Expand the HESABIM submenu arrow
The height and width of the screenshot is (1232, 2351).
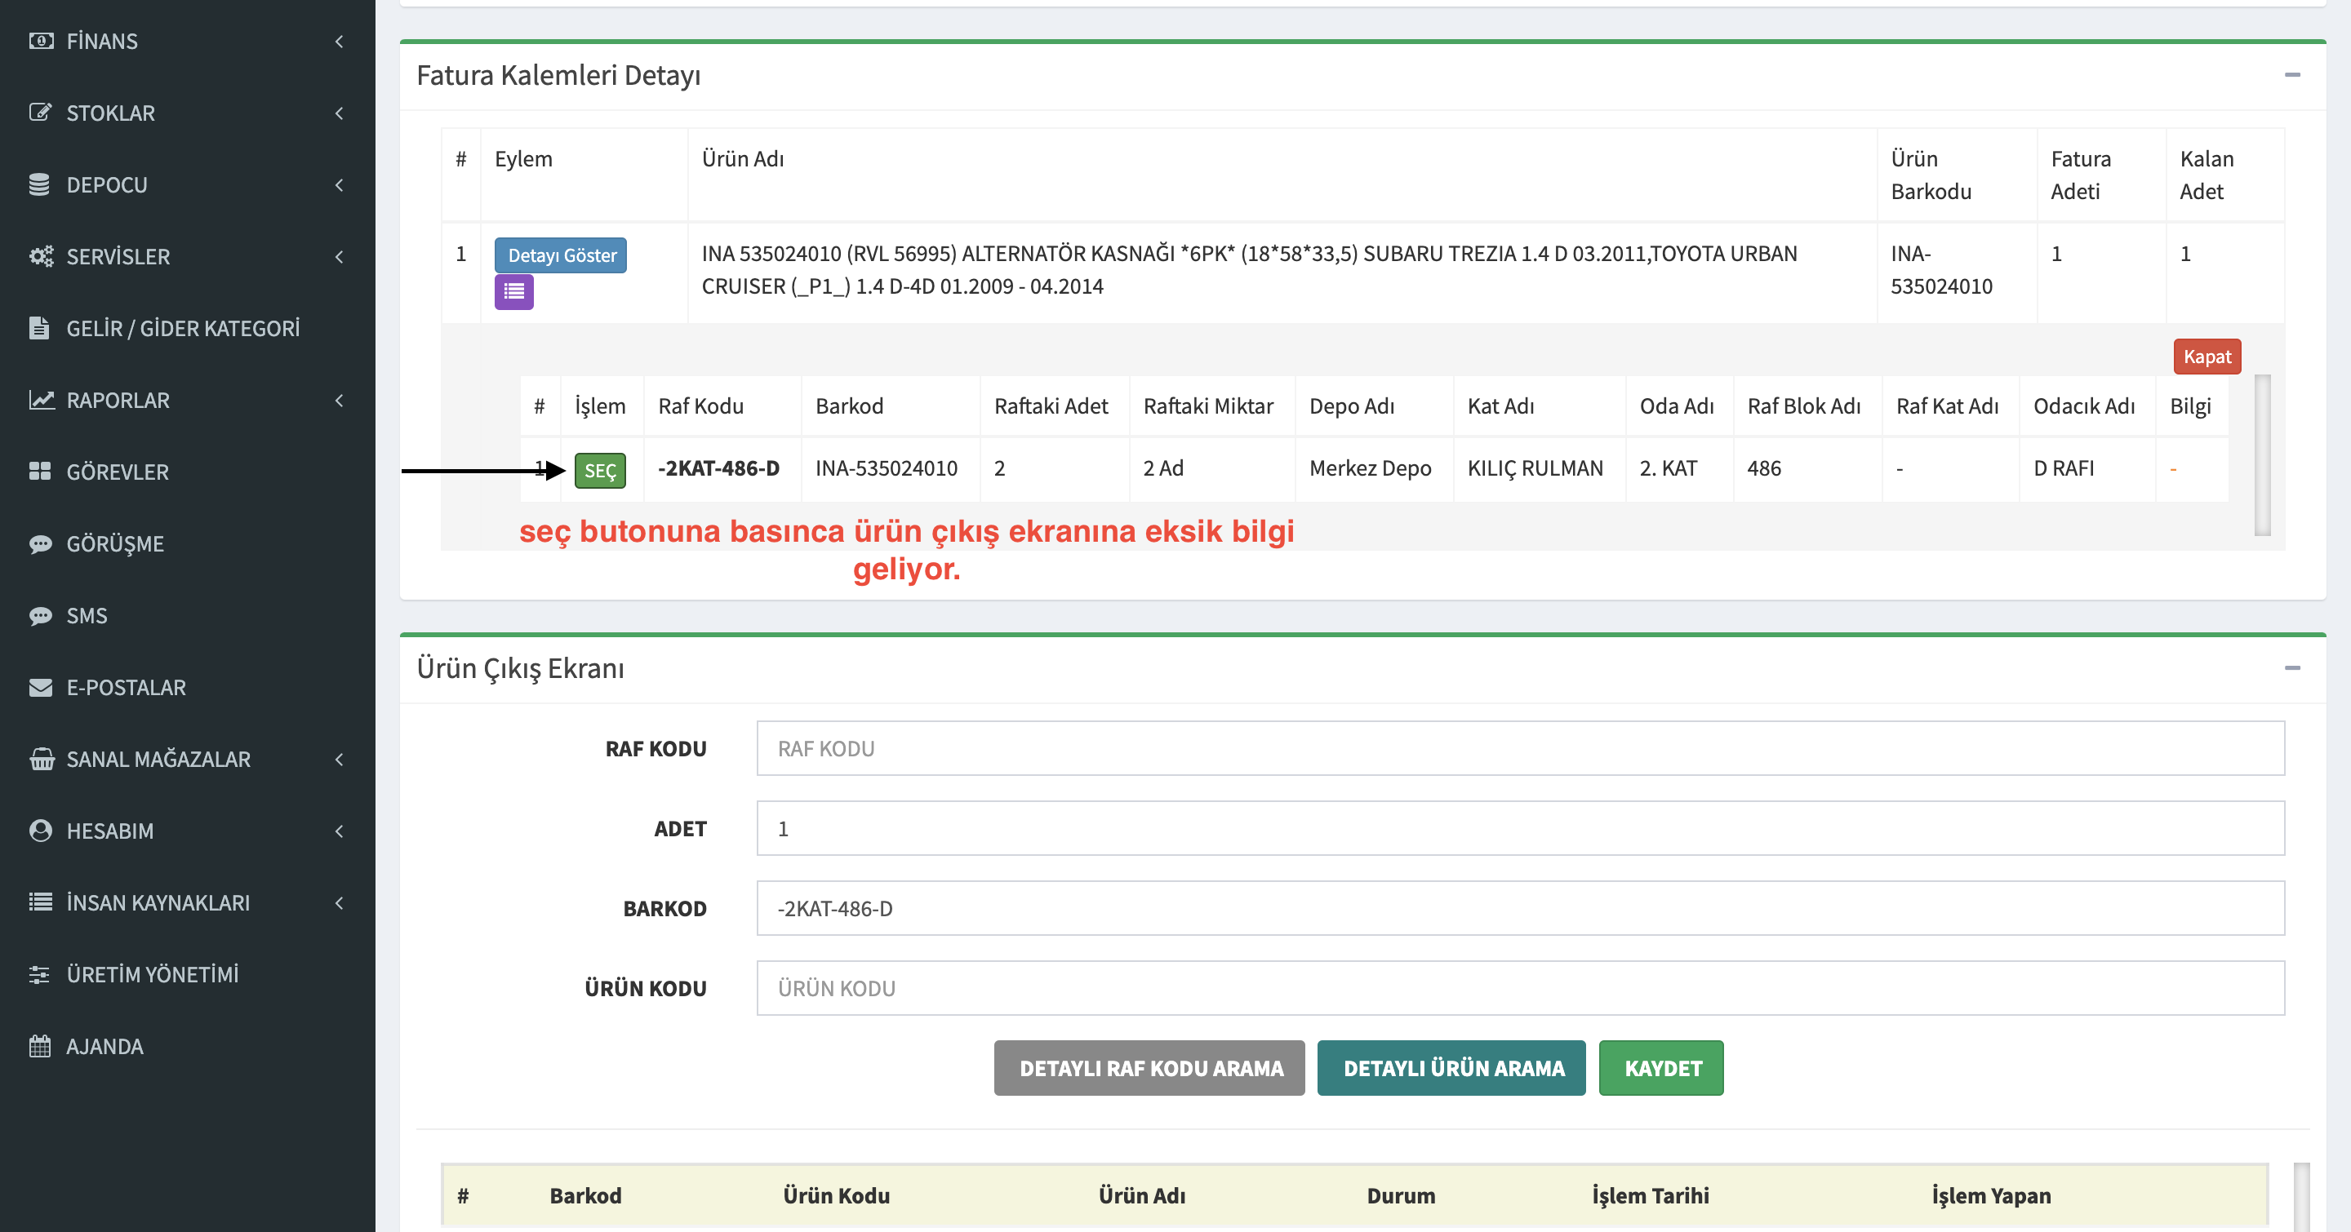pos(340,831)
